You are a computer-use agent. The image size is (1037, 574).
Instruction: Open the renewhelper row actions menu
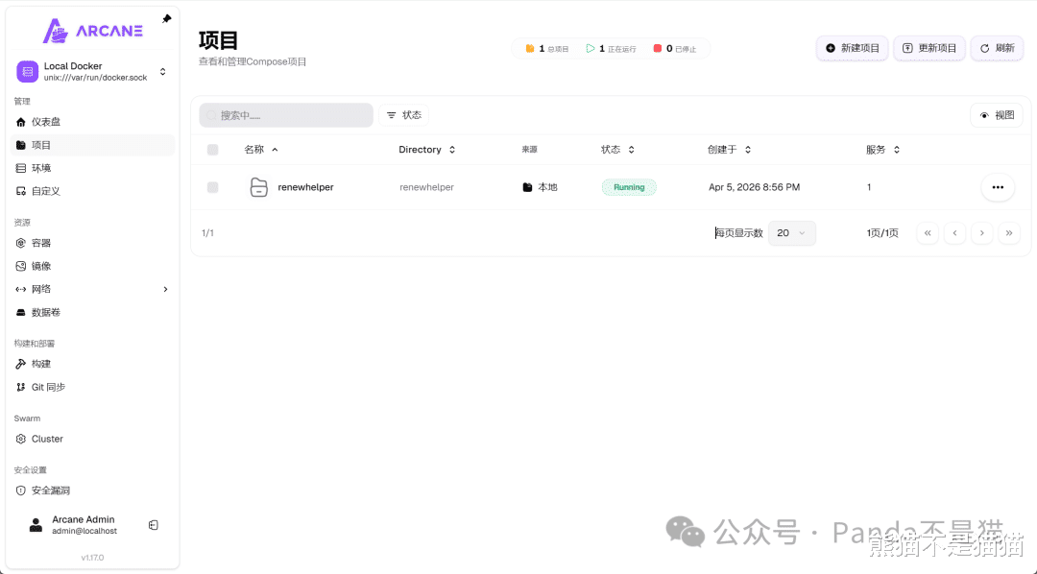[998, 187]
